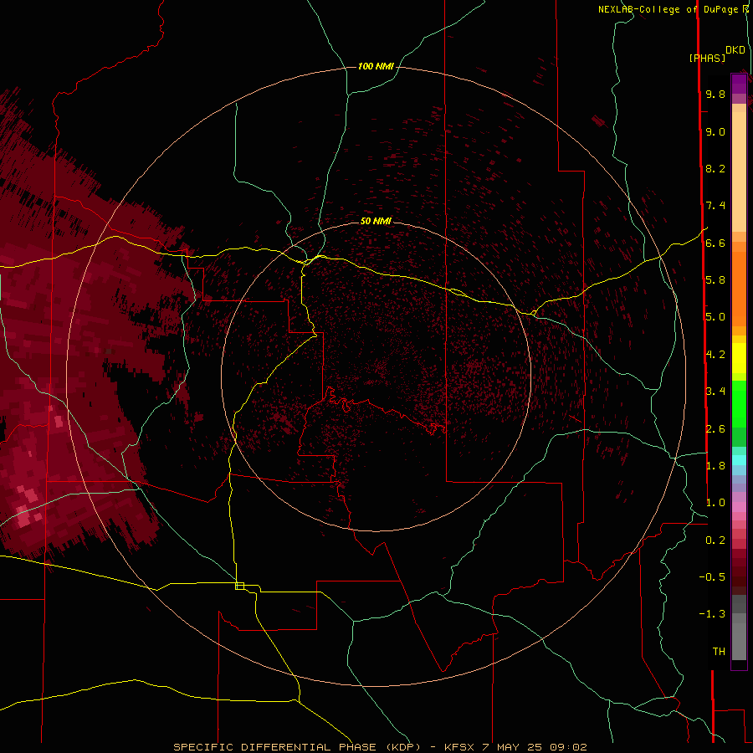Screen dimensions: 753x753
Task: Pick the cyan segment of the color bar
Action: pyautogui.click(x=739, y=460)
